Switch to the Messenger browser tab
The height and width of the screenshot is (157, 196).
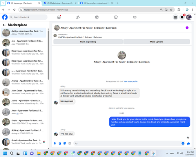(x=24, y=3)
